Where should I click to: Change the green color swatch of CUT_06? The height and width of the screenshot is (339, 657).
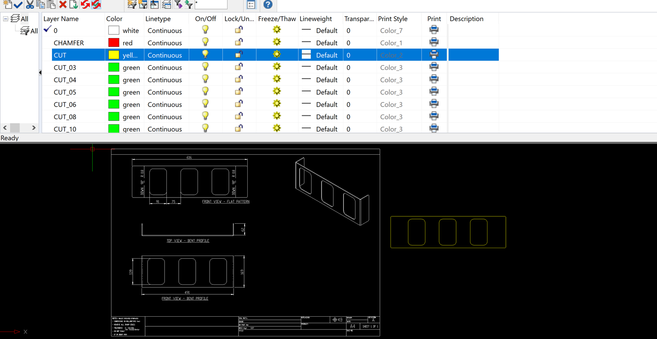click(113, 104)
